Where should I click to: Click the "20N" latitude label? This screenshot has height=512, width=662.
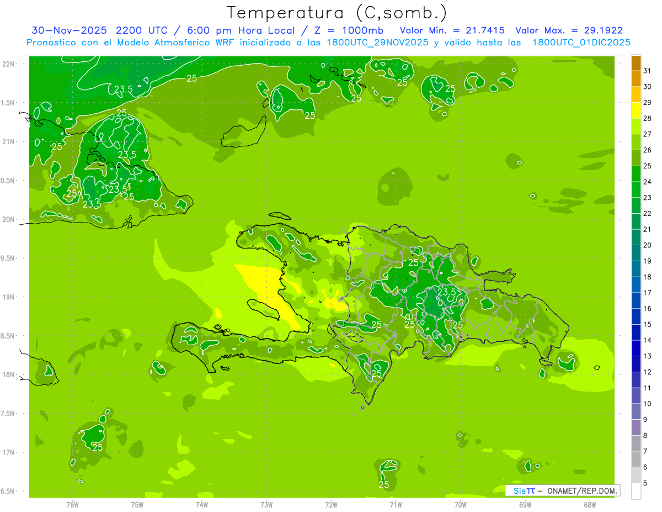coord(9,219)
